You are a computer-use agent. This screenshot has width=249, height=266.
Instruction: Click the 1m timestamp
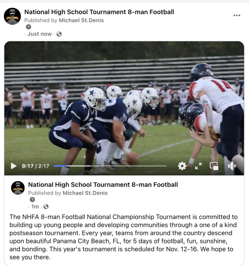35,207
